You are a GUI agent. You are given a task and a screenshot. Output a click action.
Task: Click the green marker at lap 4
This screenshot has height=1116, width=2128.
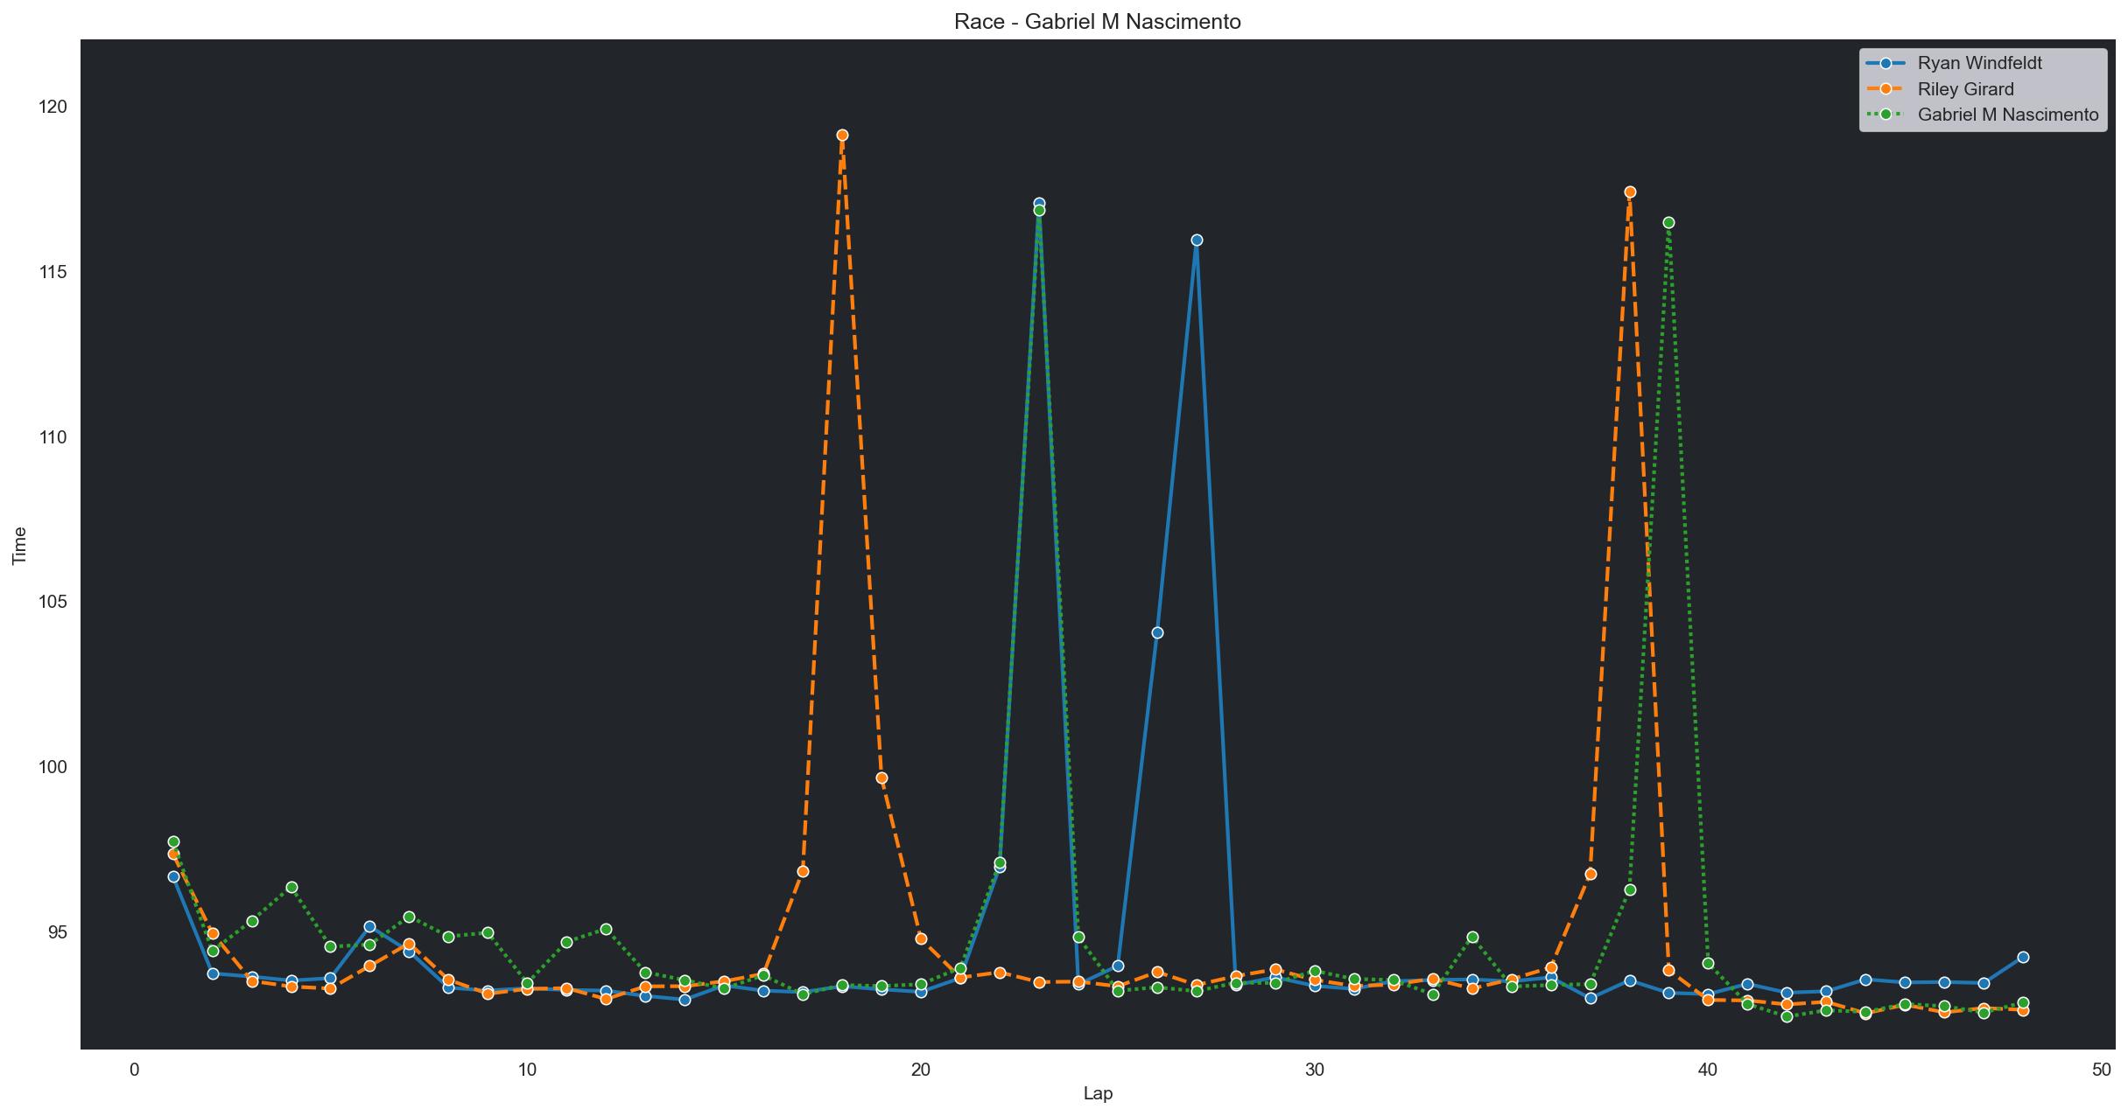(291, 887)
